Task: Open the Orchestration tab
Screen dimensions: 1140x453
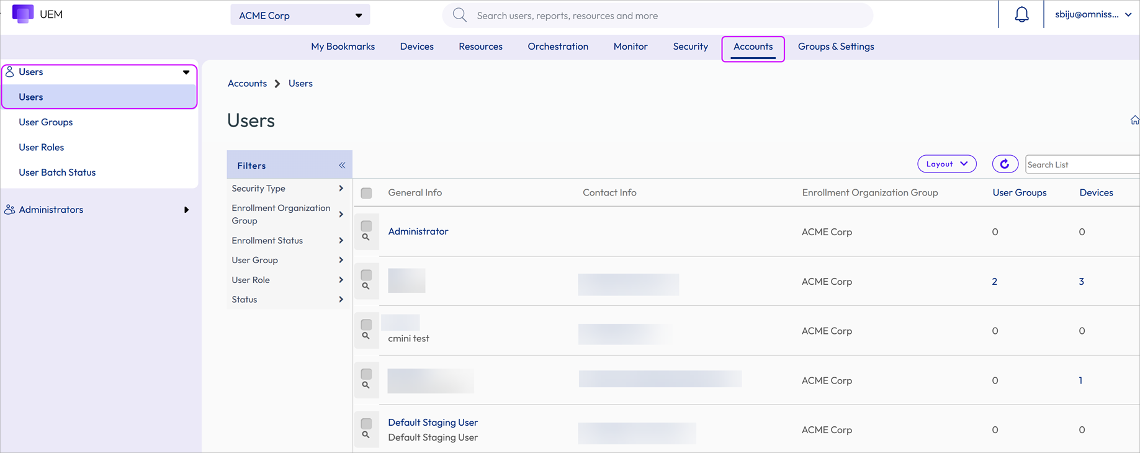Action: 558,47
